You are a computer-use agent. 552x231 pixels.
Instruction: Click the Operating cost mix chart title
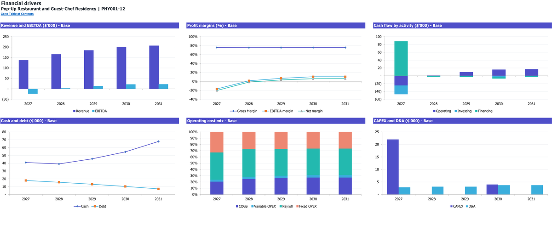point(212,121)
